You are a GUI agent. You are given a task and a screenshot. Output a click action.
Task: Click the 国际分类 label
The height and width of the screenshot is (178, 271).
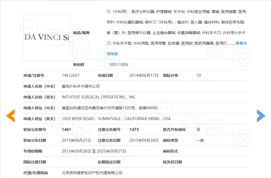pyautogui.click(x=170, y=75)
